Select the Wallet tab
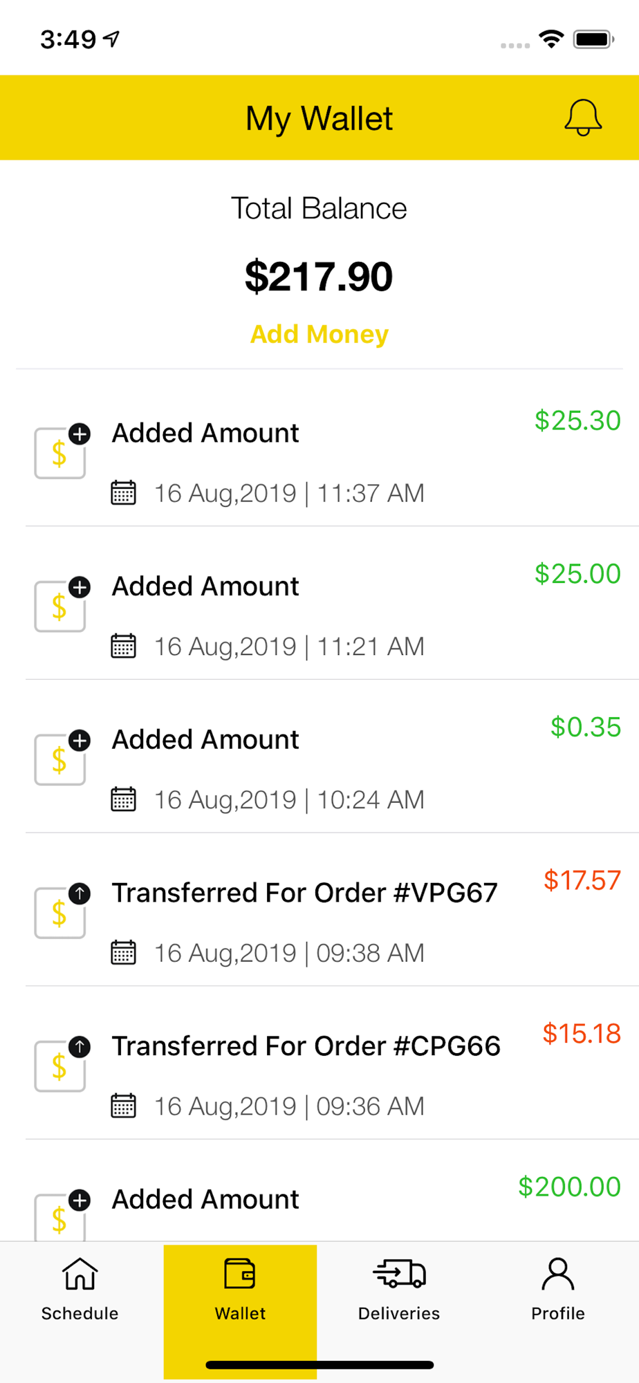639x1383 pixels. click(x=240, y=1289)
